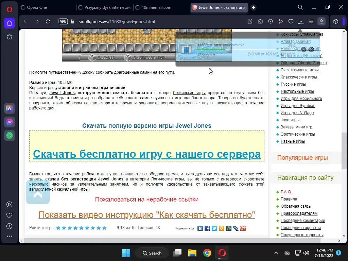The height and width of the screenshot is (261, 348).
Task: Go to the Opera start page home icon
Action: [x=9, y=23]
